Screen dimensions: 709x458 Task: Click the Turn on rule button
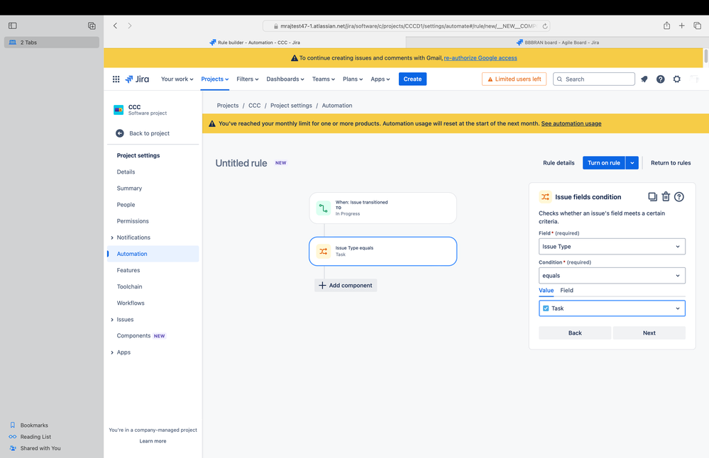[x=604, y=162]
